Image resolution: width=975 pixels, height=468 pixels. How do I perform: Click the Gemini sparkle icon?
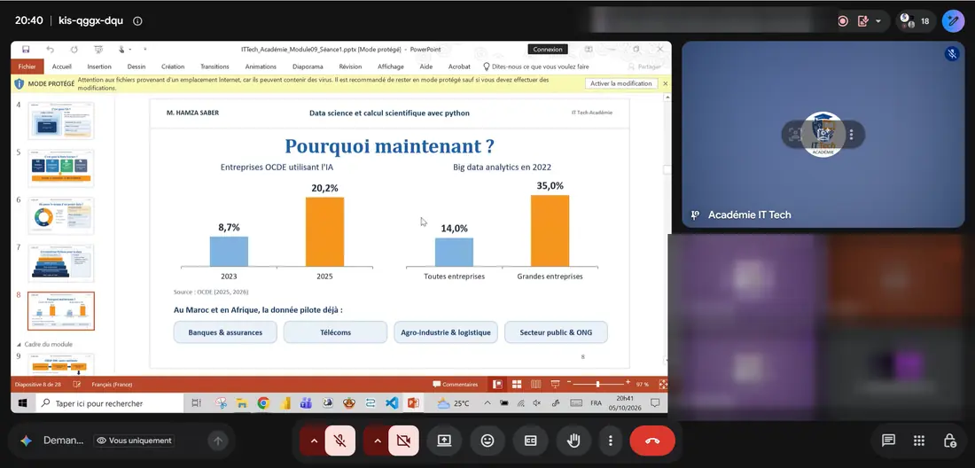coord(26,441)
